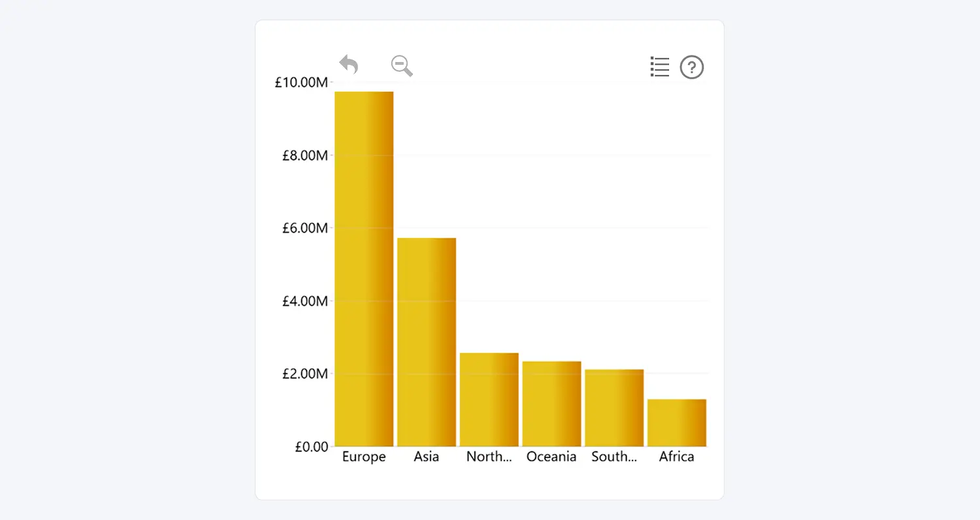This screenshot has width=980, height=520.
Task: Click the truncated North... axis label
Action: [489, 457]
